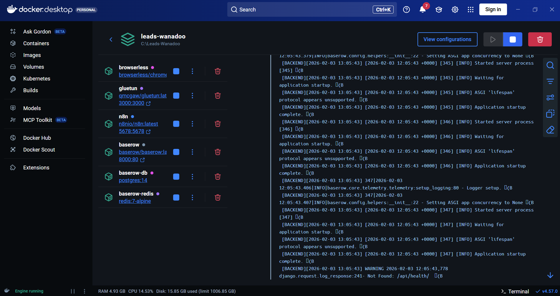
Task: Delete the browserless container with trash icon
Action: (x=218, y=71)
